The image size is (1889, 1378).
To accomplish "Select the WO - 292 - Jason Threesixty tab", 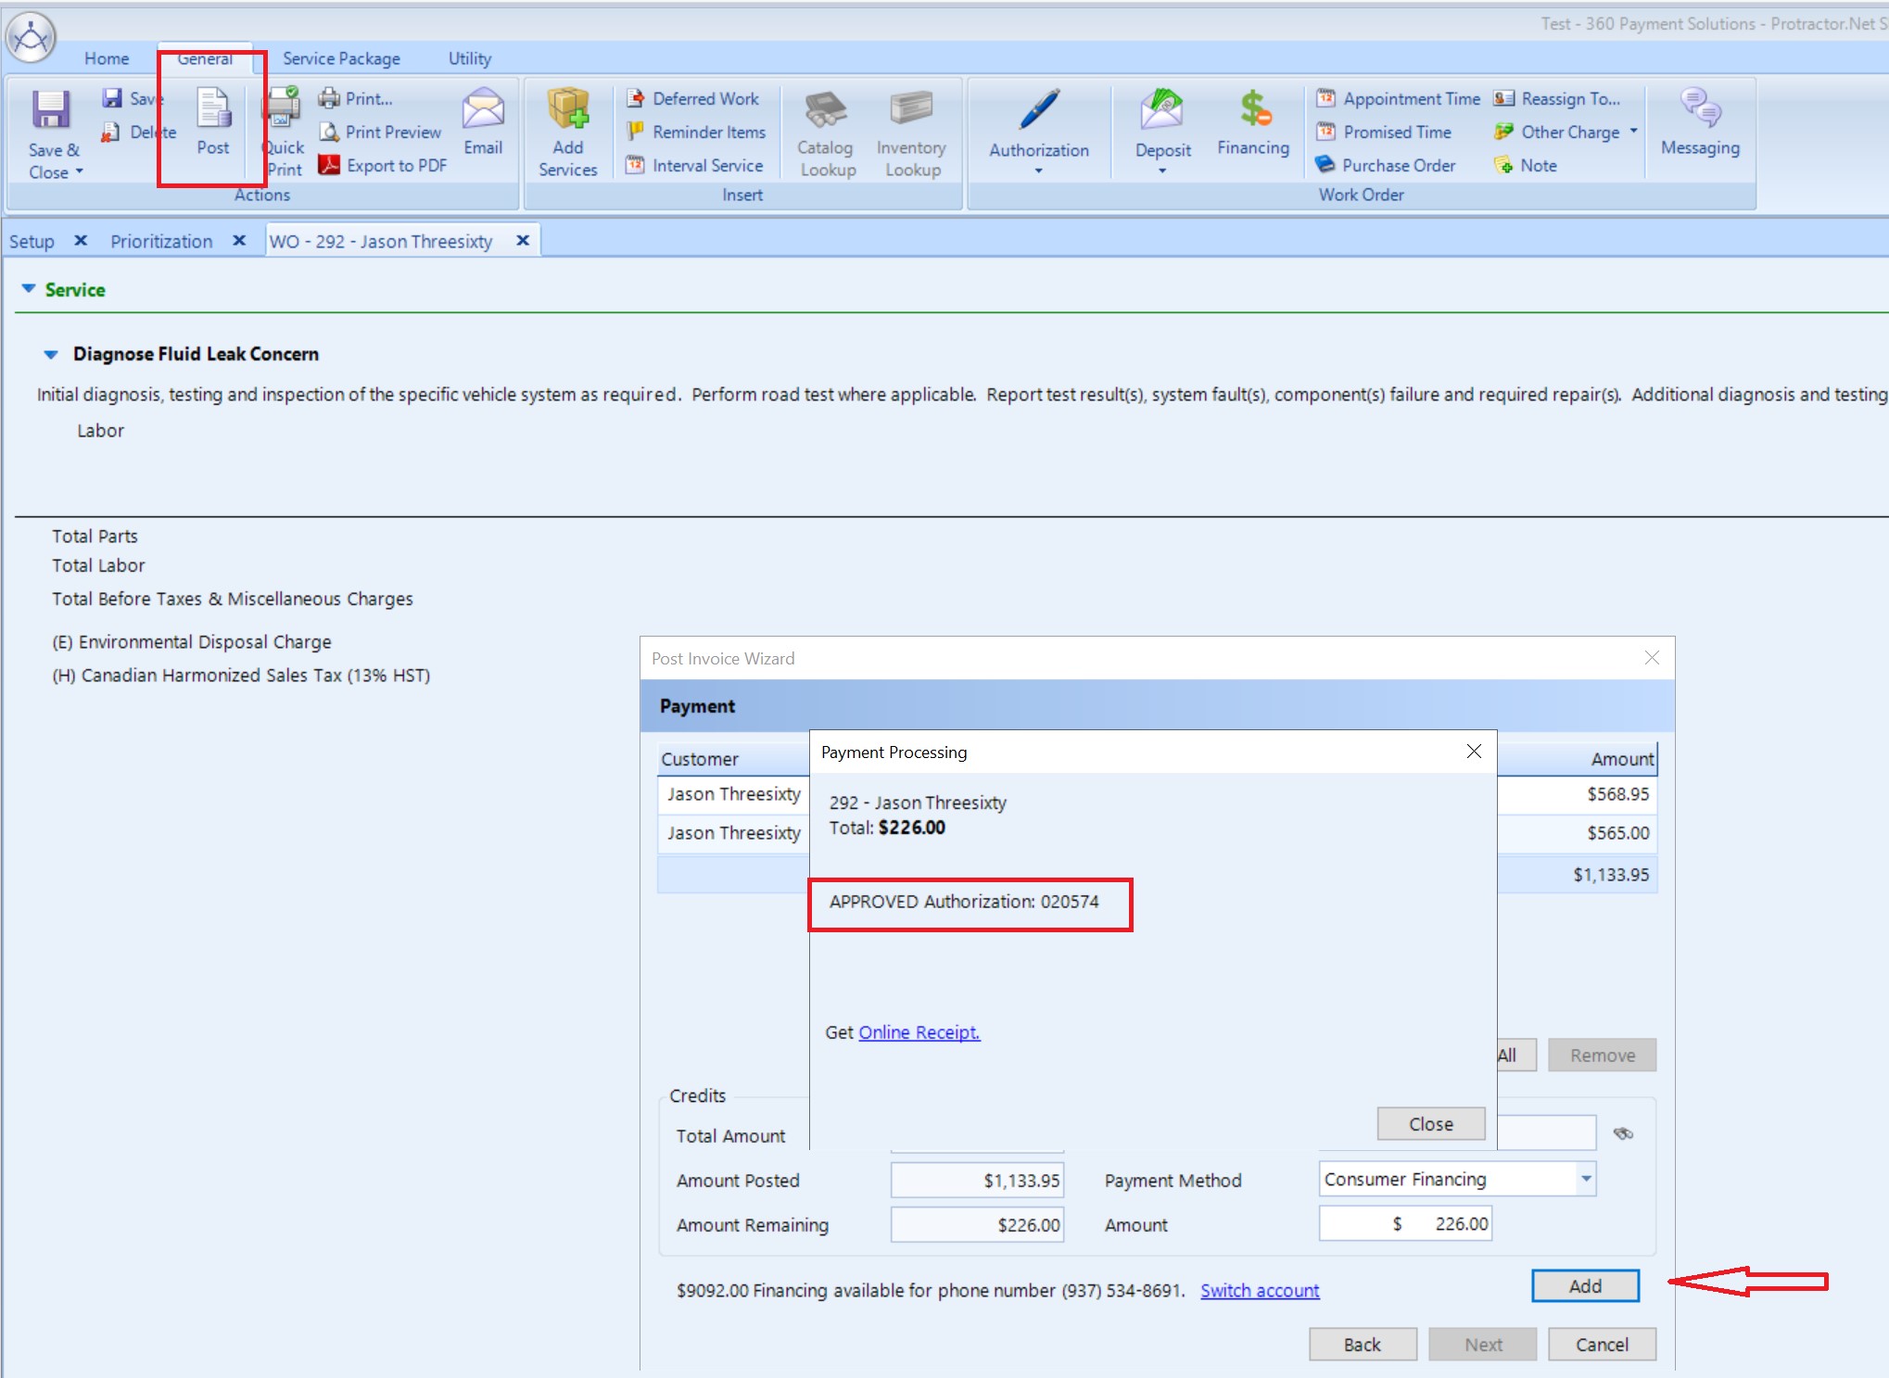I will click(x=381, y=241).
